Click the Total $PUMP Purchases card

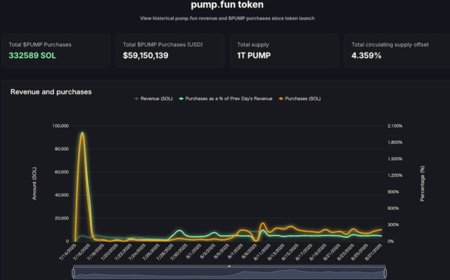coord(56,51)
